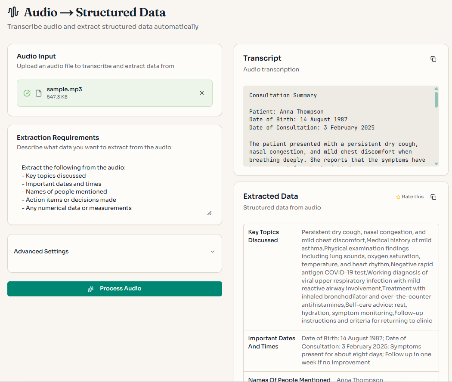
Task: Click the green checkmark on the uploaded audio
Action: [27, 92]
